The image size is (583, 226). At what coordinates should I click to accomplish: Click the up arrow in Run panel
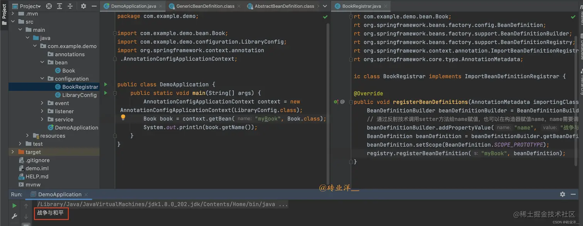click(x=26, y=206)
